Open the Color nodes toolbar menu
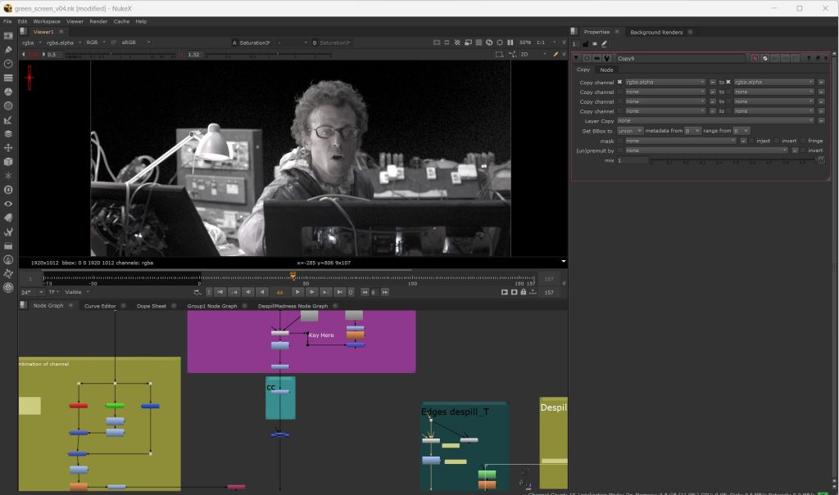This screenshot has width=839, height=495. (8, 92)
